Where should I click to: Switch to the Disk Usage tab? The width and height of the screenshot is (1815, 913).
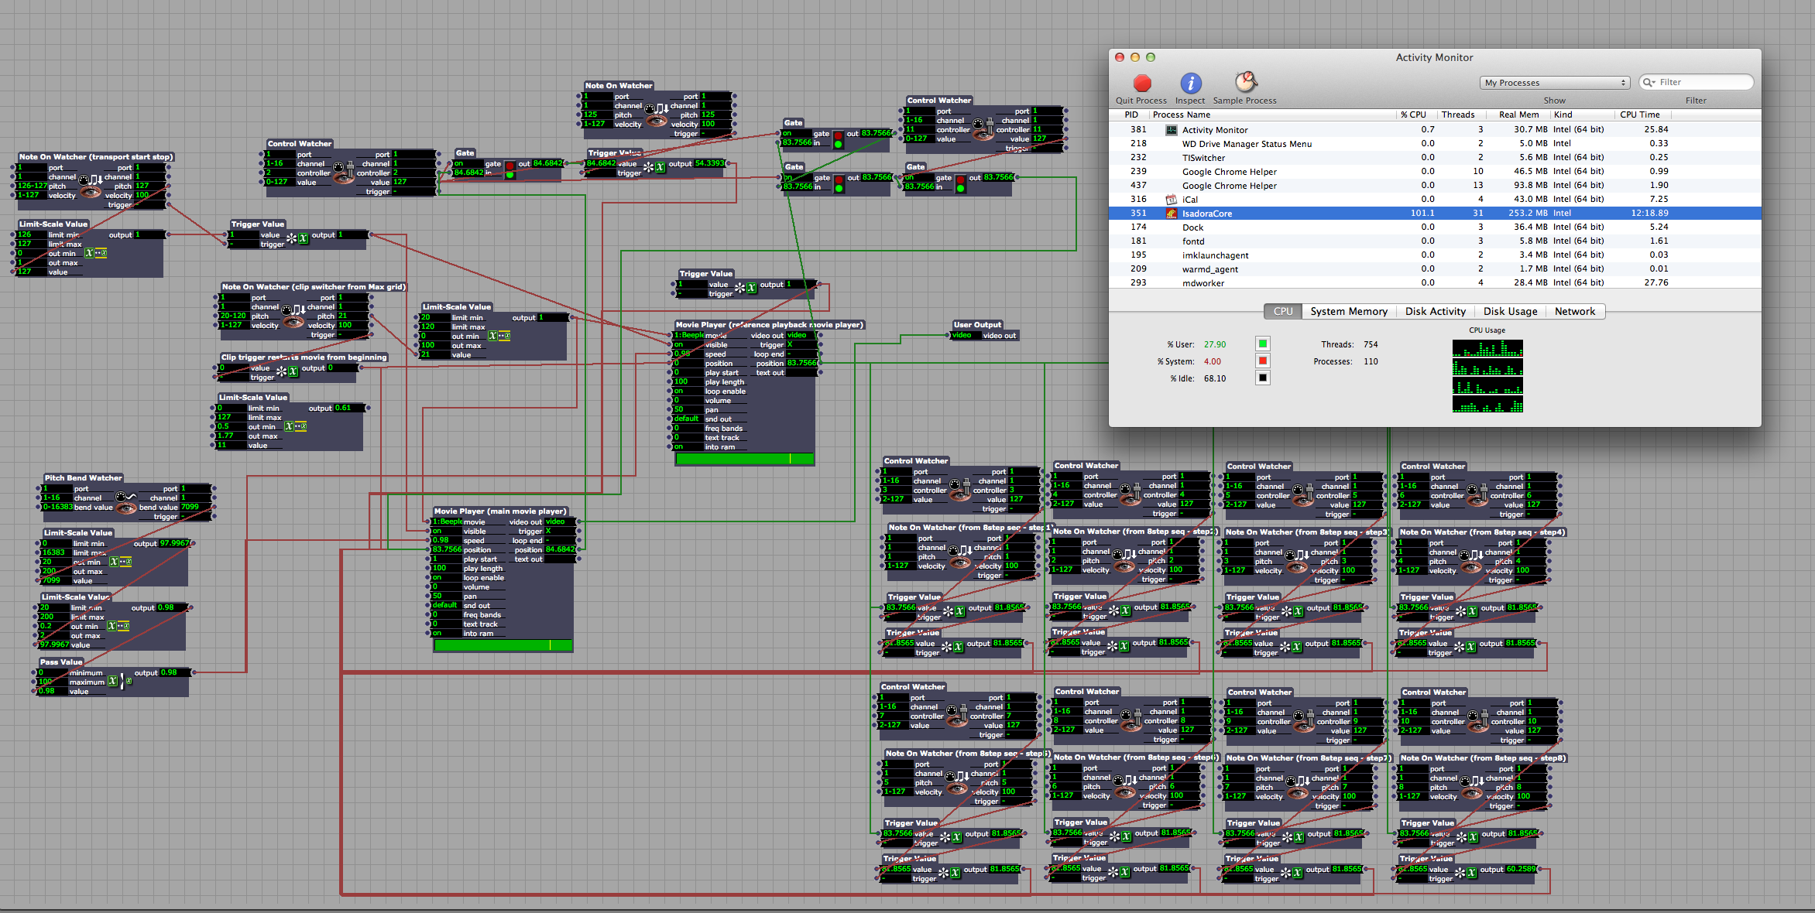pos(1510,311)
